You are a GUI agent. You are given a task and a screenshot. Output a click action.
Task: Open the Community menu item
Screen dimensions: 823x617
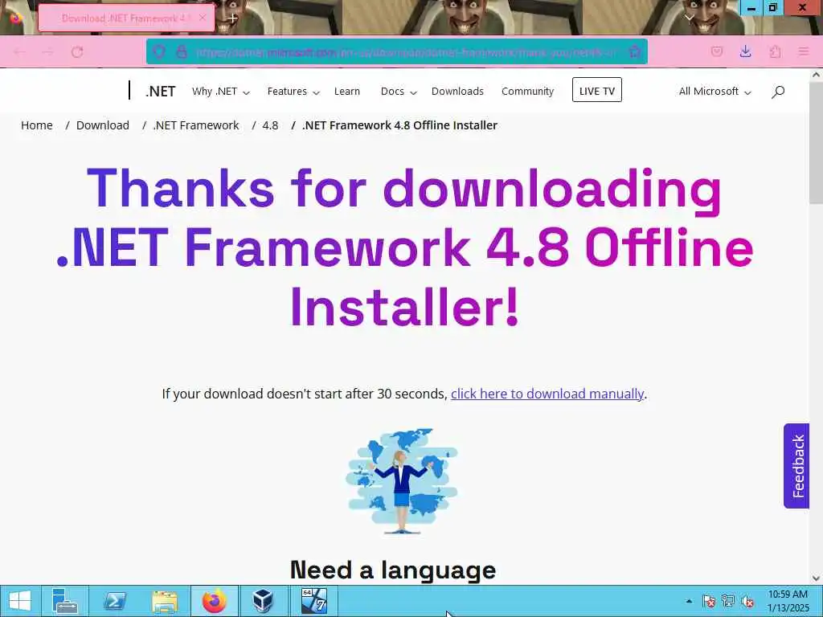(527, 92)
